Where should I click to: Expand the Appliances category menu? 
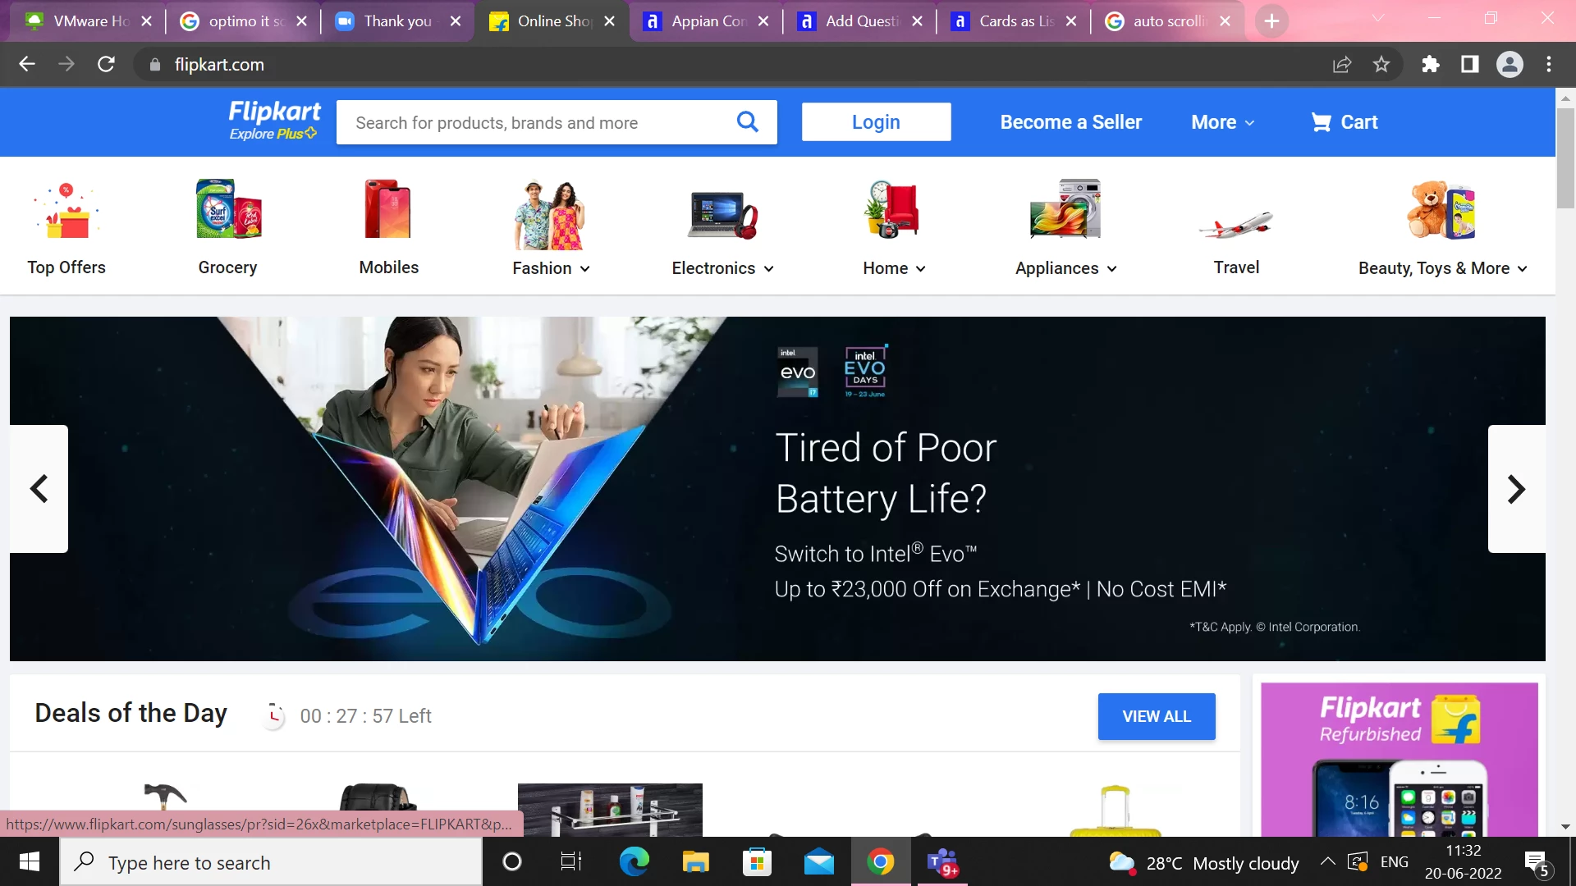pos(1065,268)
